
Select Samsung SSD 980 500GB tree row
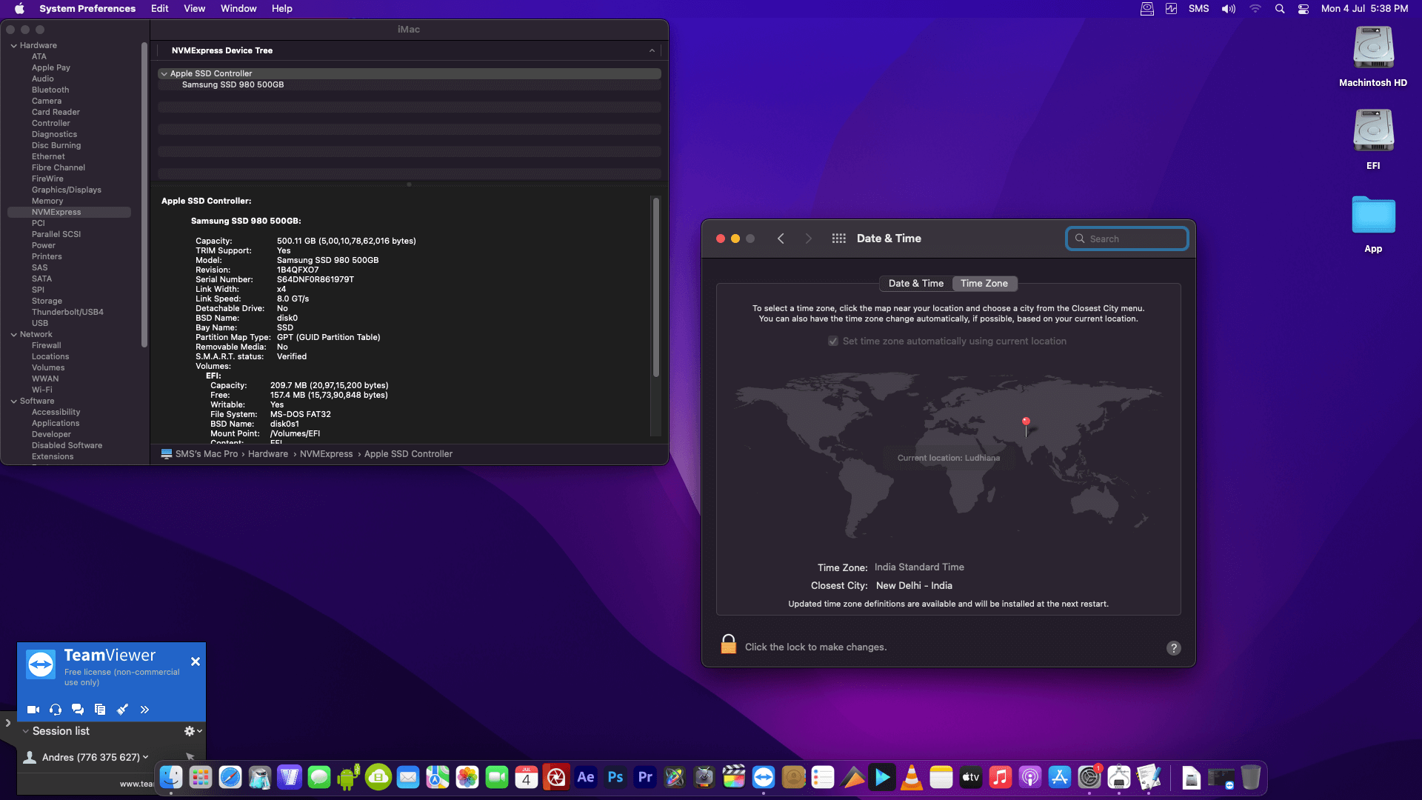pyautogui.click(x=409, y=84)
